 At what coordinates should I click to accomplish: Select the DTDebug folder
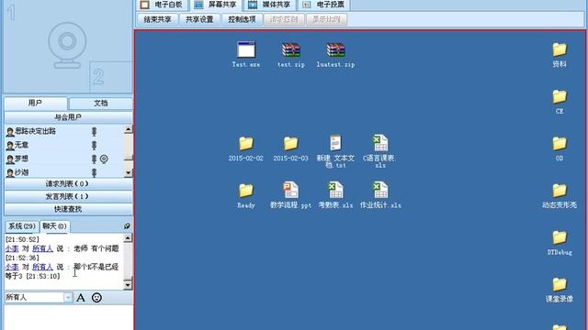(560, 243)
